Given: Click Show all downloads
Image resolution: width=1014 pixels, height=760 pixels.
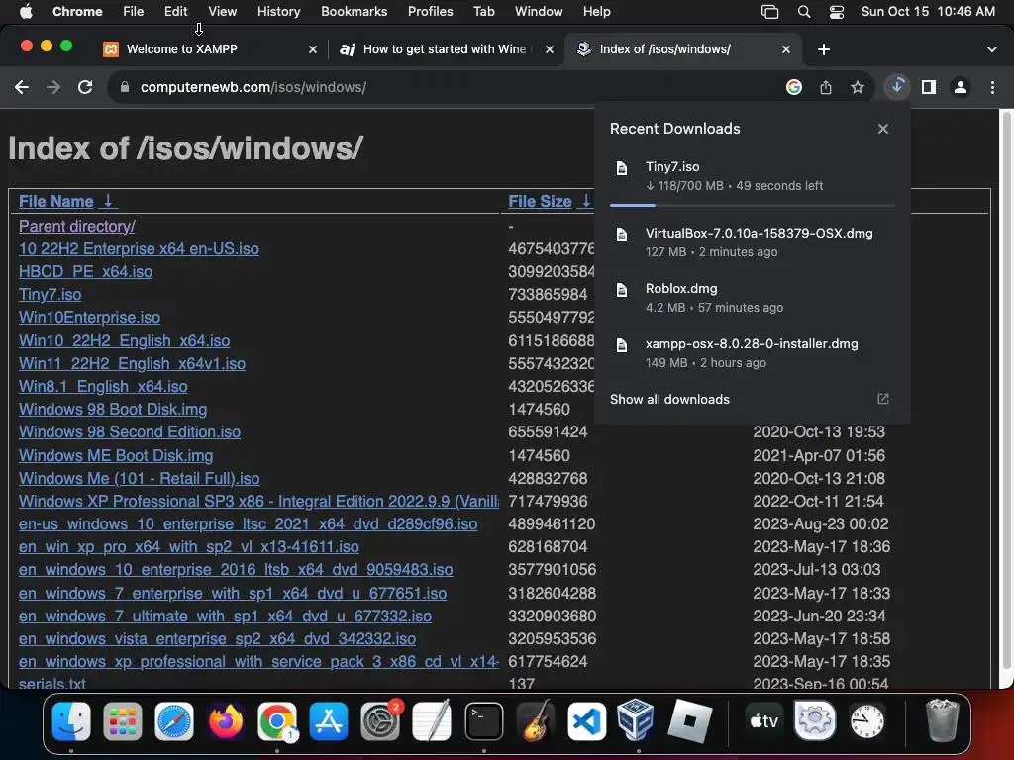Looking at the screenshot, I should 669,400.
